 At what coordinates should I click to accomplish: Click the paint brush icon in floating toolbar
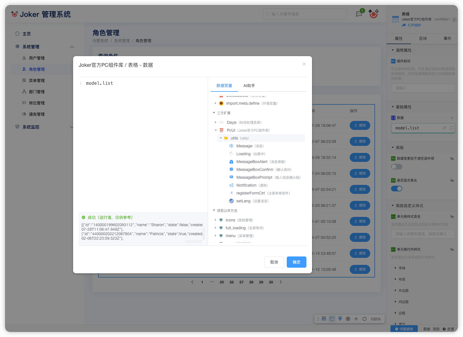pos(340,319)
